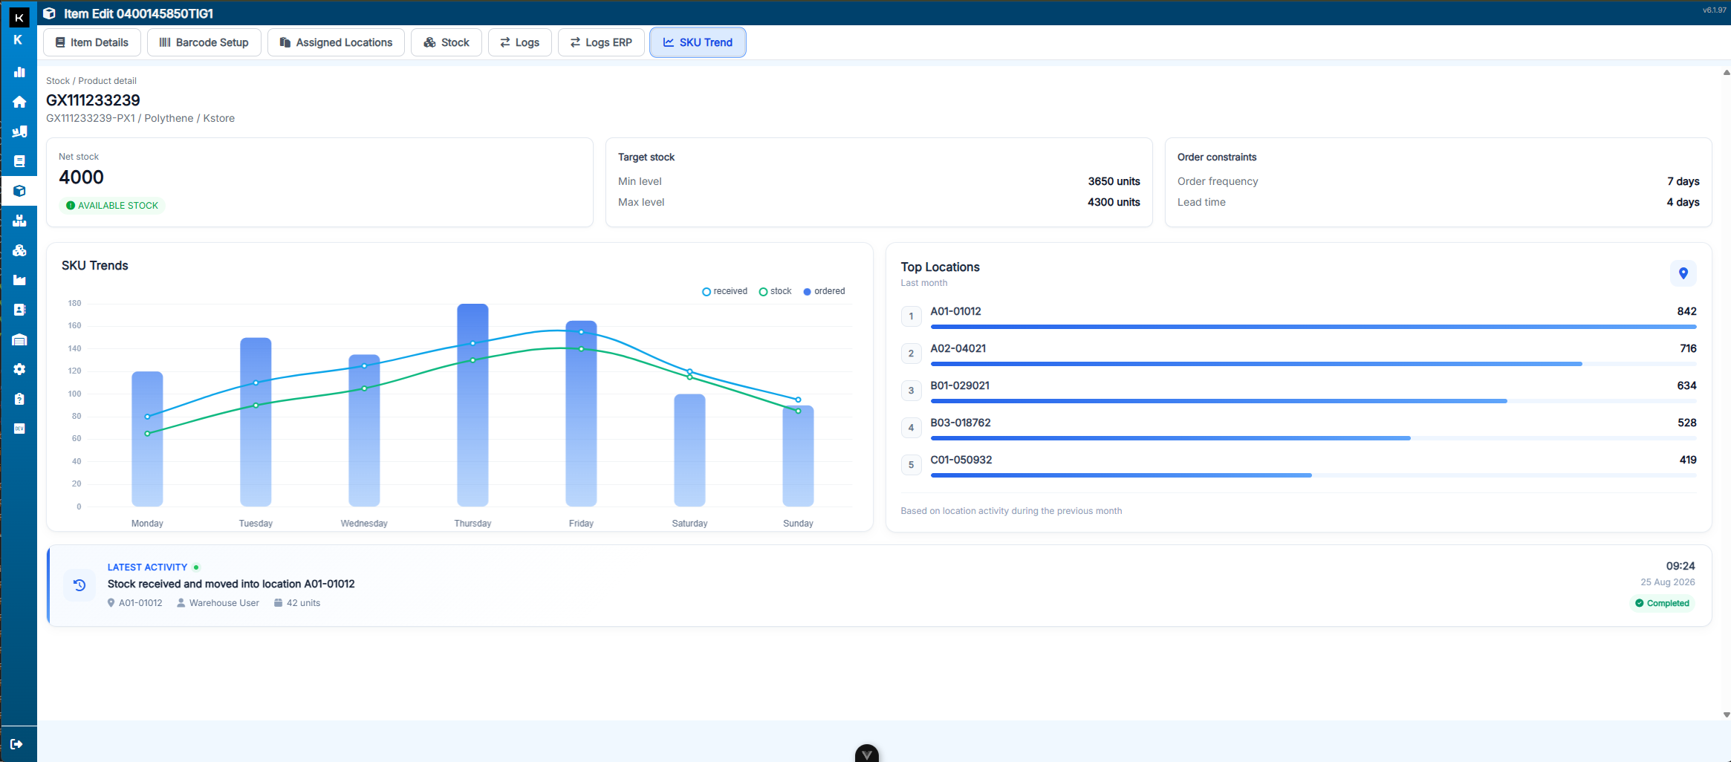Toggle the stock series in chart legend
This screenshot has height=762, width=1731.
click(x=776, y=291)
